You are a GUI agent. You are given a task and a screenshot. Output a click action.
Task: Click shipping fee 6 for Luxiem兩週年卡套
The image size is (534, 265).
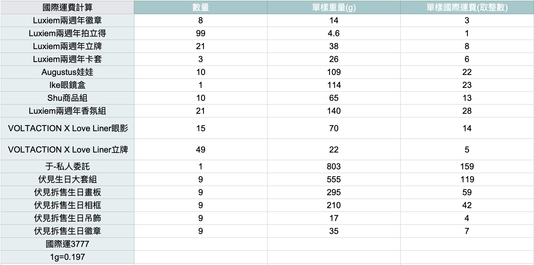coord(467,59)
